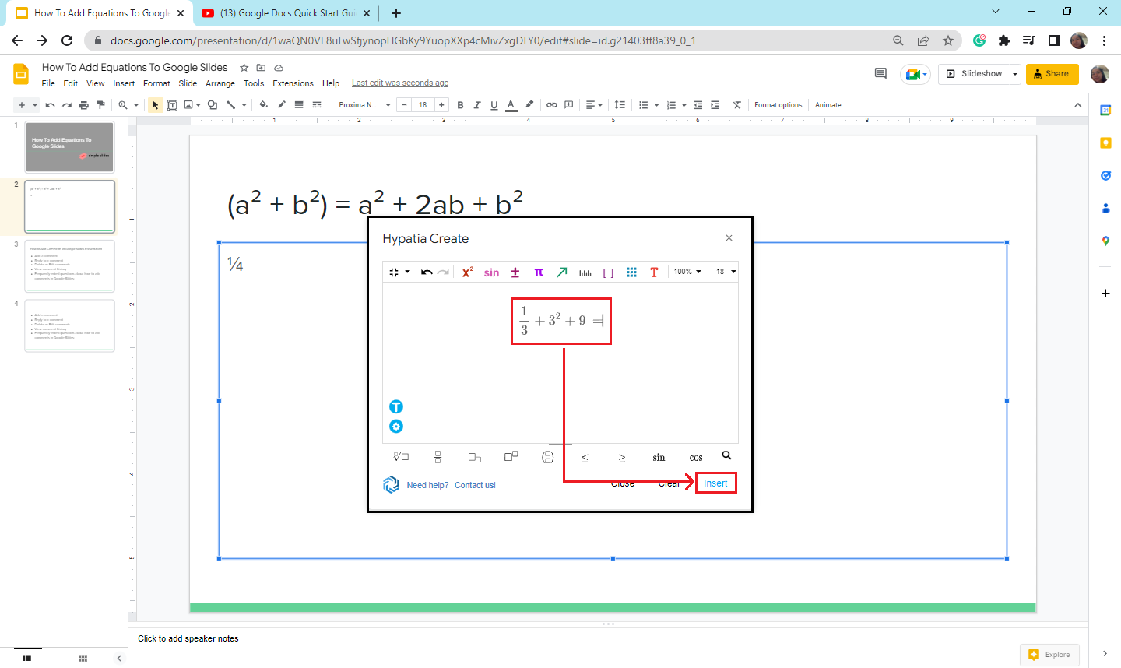Click the superscript x² icon

[x=467, y=272]
